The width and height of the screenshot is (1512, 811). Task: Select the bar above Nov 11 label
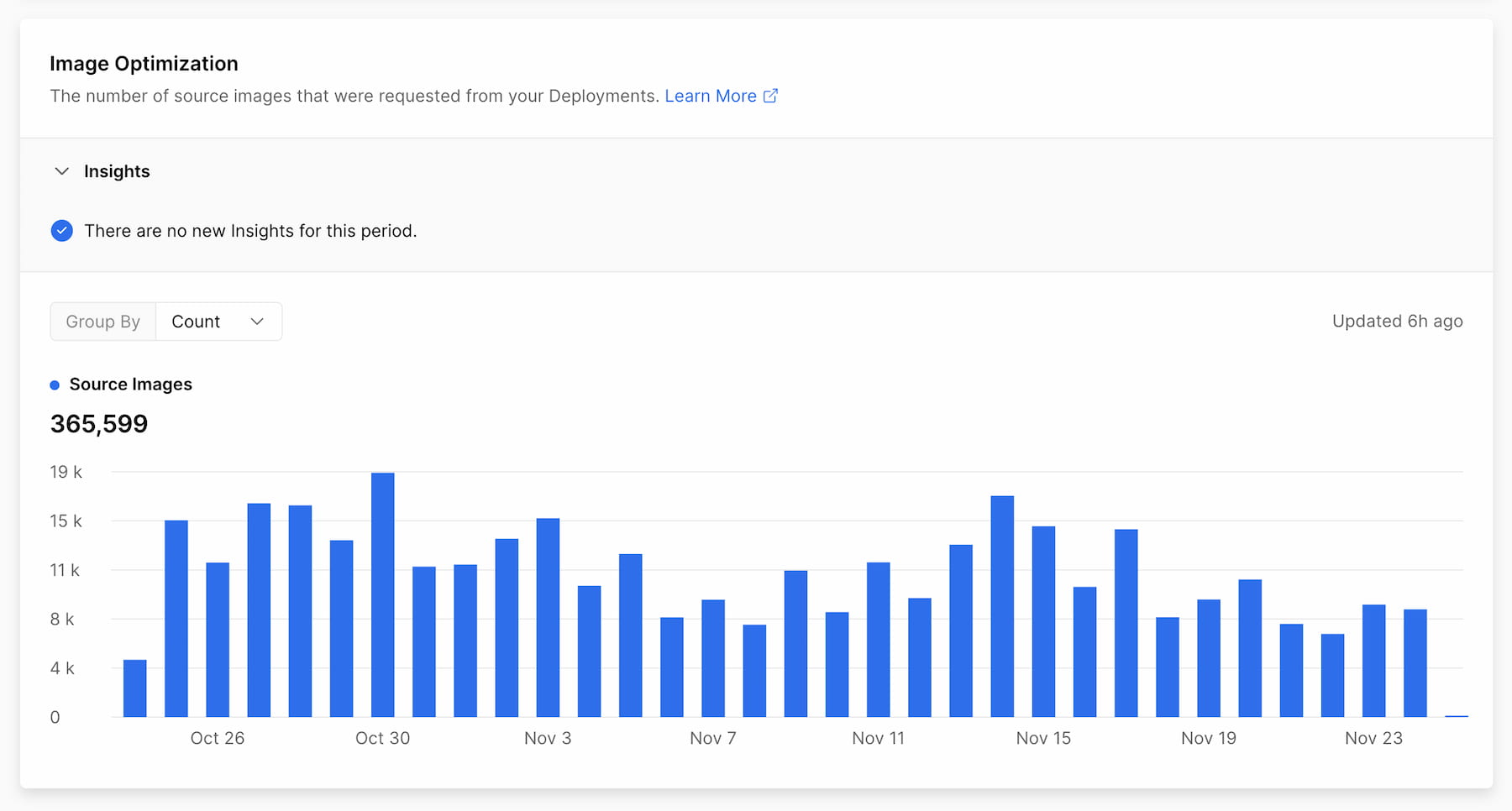(879, 640)
